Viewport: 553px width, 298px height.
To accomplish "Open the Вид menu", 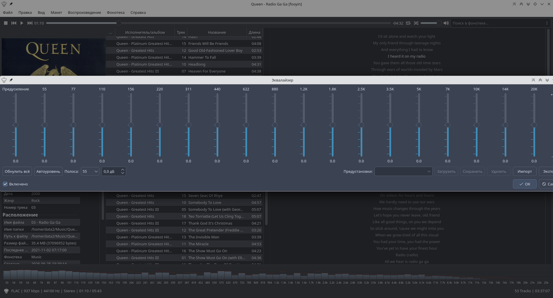I will tap(41, 13).
